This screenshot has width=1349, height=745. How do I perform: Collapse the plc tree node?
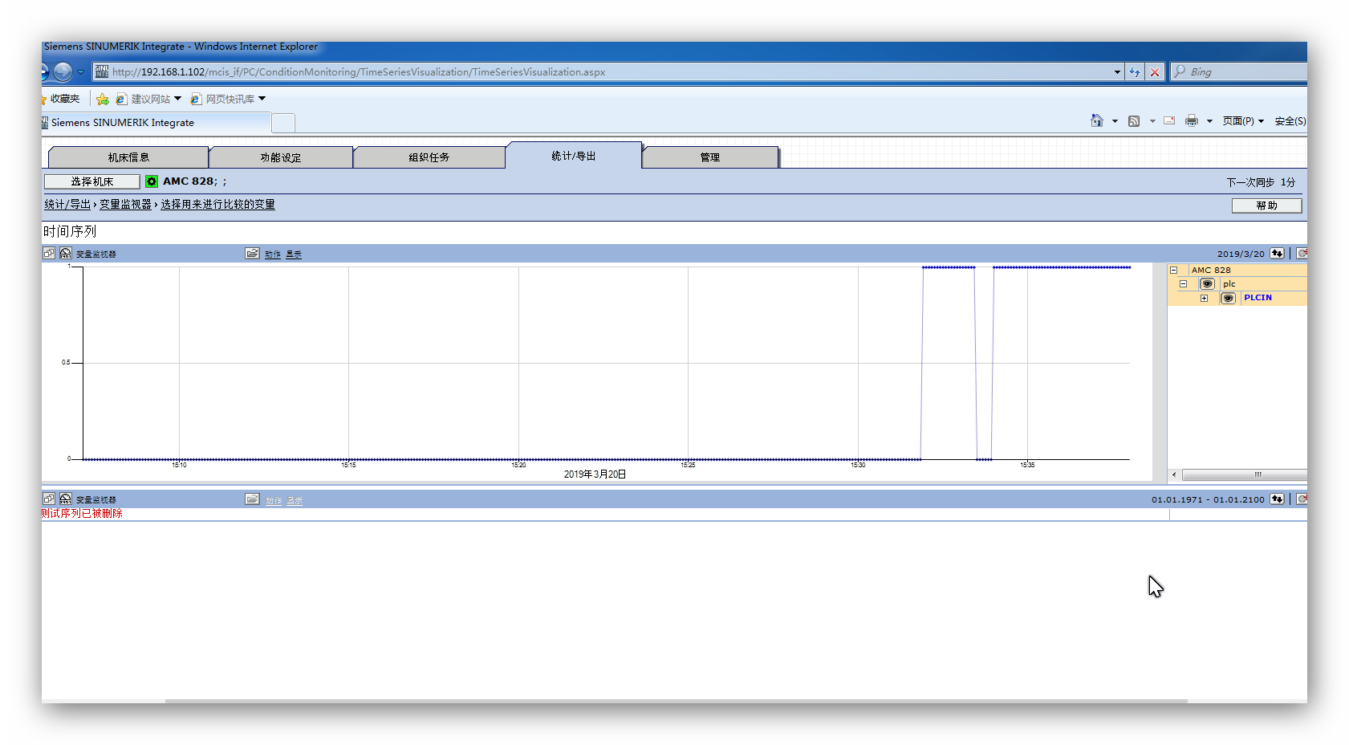[x=1183, y=284]
